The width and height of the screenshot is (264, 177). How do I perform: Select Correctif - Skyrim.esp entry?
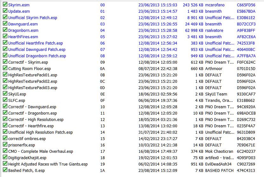(x=28, y=62)
